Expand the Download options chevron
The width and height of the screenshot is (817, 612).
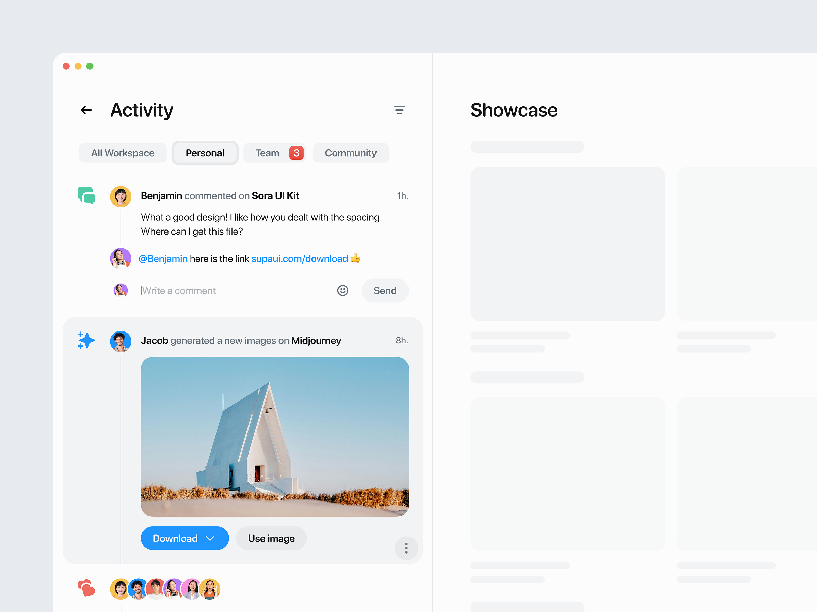[x=210, y=538]
